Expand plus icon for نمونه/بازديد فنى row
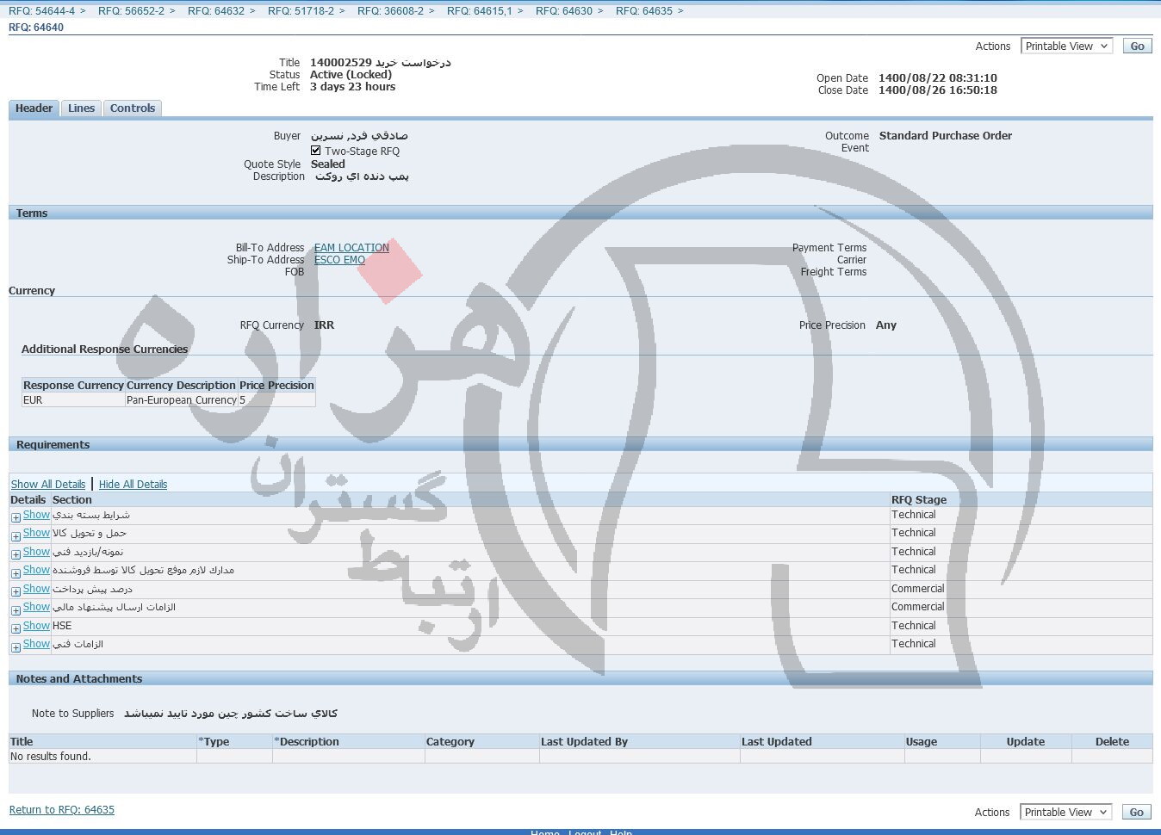The height and width of the screenshot is (835, 1161). click(x=16, y=554)
